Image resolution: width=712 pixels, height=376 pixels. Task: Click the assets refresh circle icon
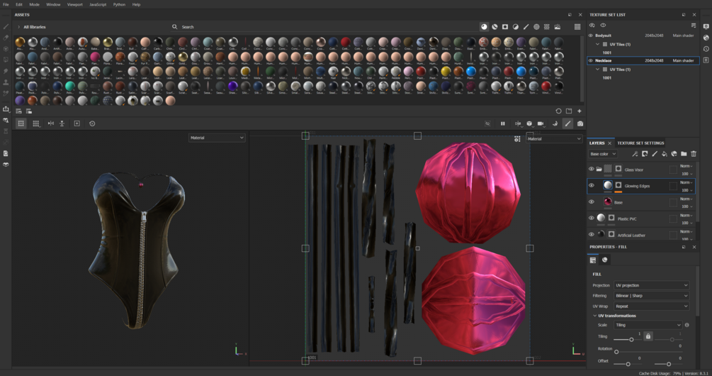[x=558, y=111]
